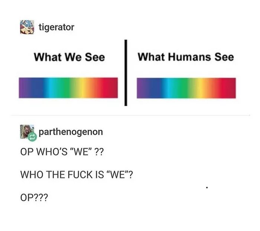Click the final 'OP???' text line
Screen dimensions: 260x231
(x=34, y=197)
